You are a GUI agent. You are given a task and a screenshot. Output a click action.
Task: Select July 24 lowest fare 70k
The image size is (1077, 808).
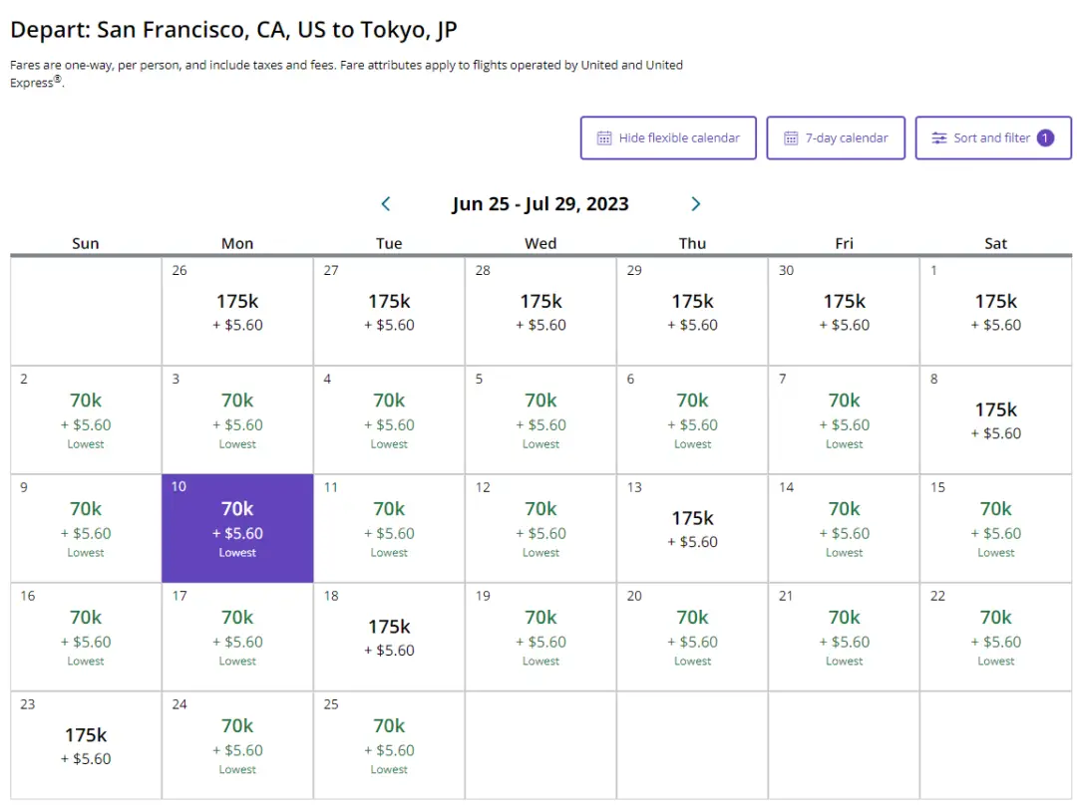click(237, 745)
